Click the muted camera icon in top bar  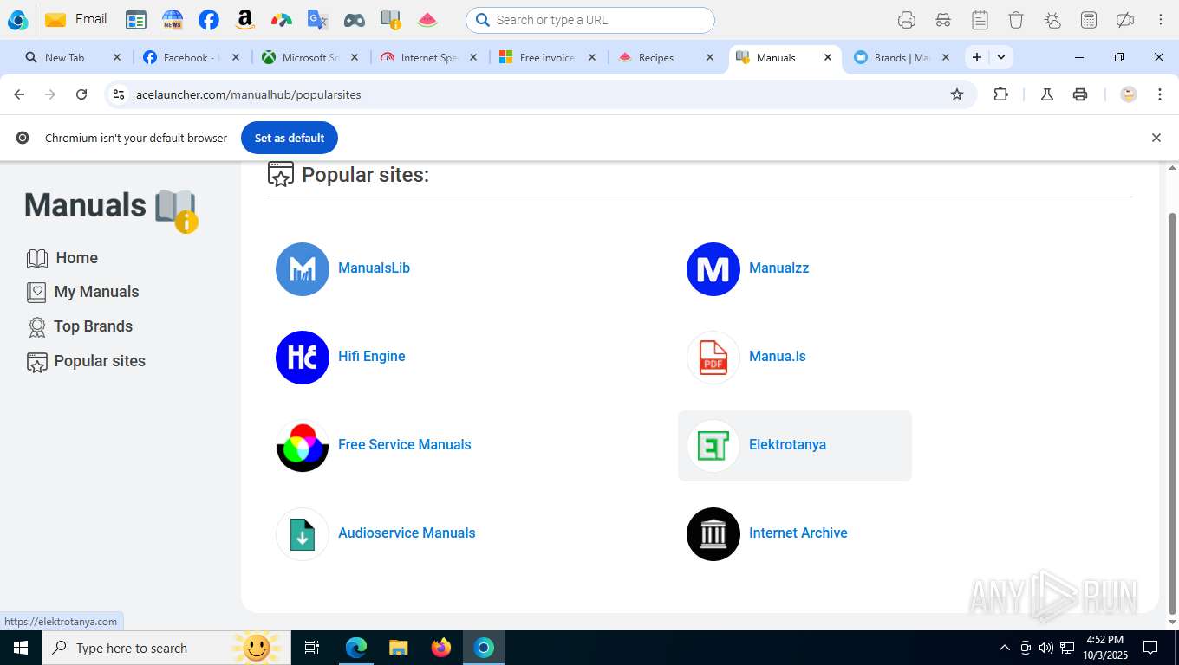tap(1125, 20)
